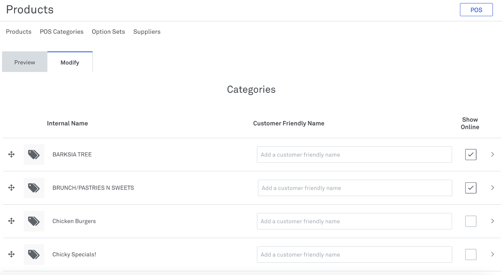Screen dimensions: 504x275
Task: Disable Show Online for BRUNCH/PASTRIES N SWEETS
Action: [x=471, y=188]
